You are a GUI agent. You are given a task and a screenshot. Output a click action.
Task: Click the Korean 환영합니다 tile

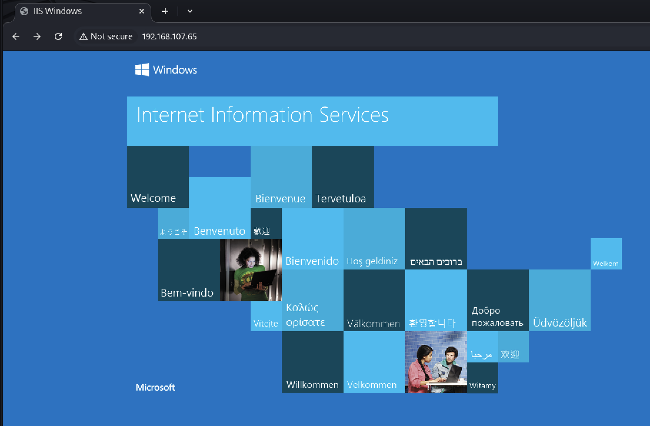pyautogui.click(x=436, y=300)
